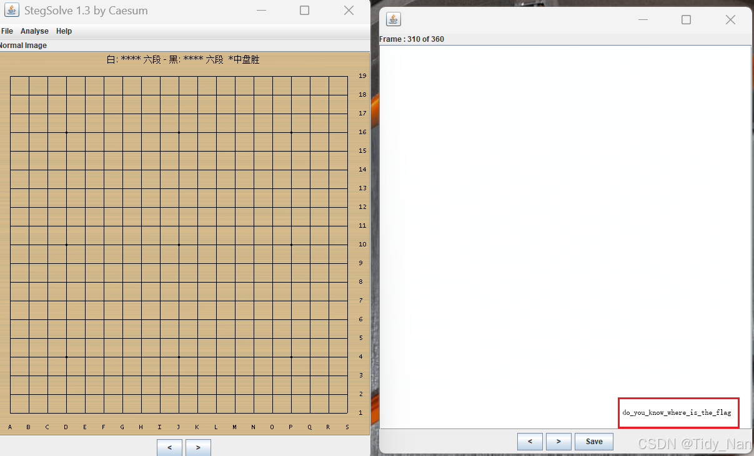Click the star point at P4

tap(291, 357)
